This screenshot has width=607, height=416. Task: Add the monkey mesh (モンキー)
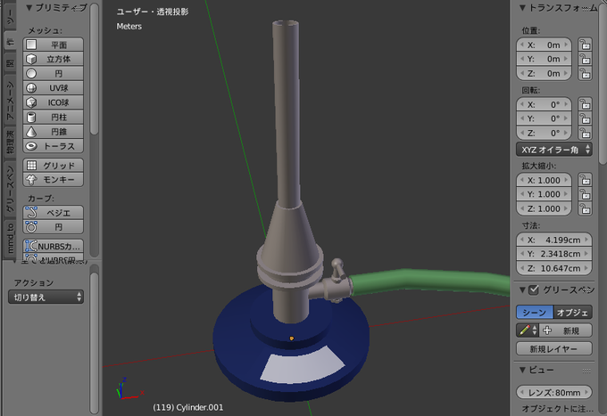pos(53,180)
